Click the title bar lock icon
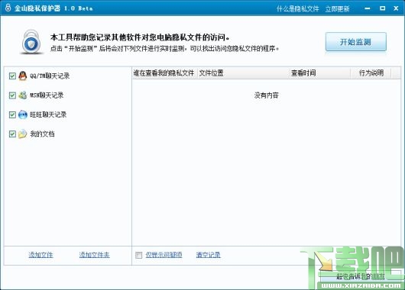The width and height of the screenshot is (405, 290). (x=8, y=8)
